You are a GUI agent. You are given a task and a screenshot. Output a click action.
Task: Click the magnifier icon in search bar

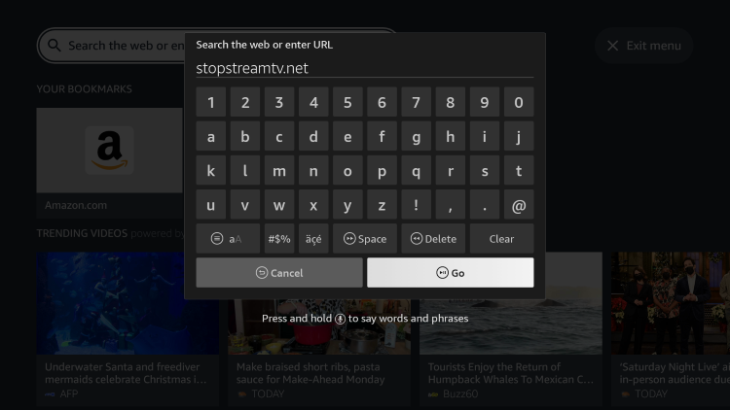pyautogui.click(x=55, y=45)
